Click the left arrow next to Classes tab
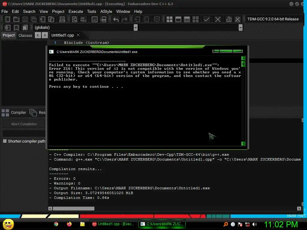Viewport: 307px width, 230px height. [38, 35]
